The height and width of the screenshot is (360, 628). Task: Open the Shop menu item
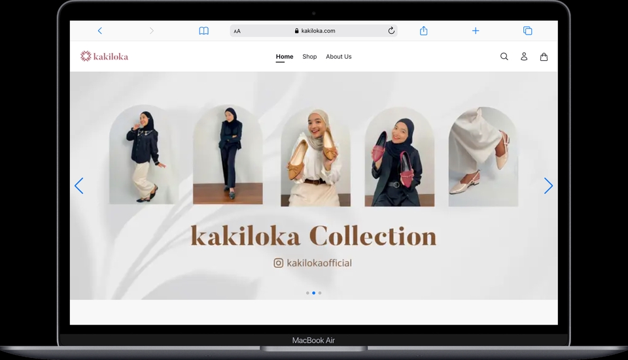pyautogui.click(x=309, y=57)
